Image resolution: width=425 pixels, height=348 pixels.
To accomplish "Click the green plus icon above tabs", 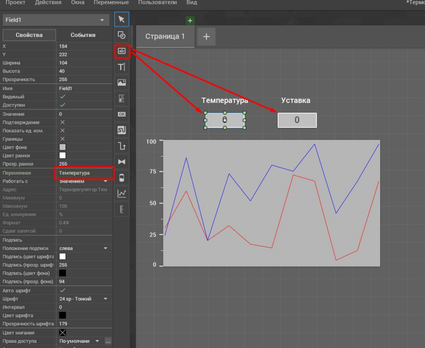I will coord(190,20).
